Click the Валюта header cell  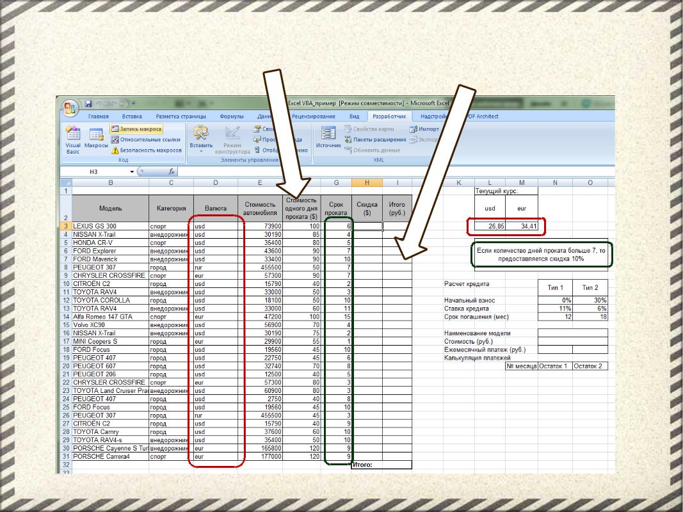(215, 209)
